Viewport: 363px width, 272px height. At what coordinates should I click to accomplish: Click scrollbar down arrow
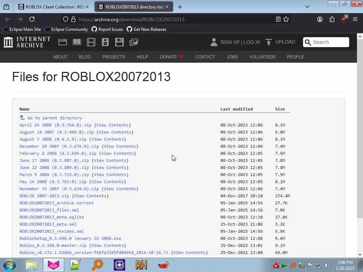[x=360, y=254]
